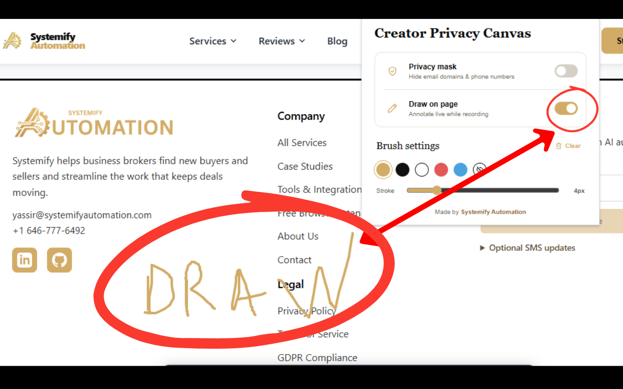This screenshot has width=623, height=389.
Task: Click the large Automation footer logo
Action: pyautogui.click(x=93, y=123)
